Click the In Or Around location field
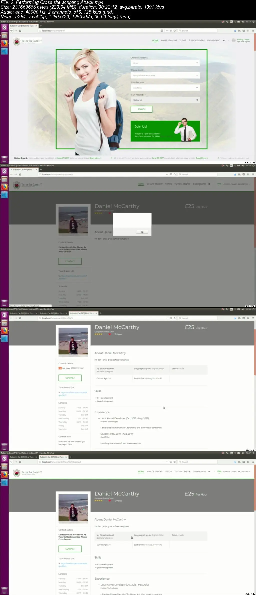 165,100
